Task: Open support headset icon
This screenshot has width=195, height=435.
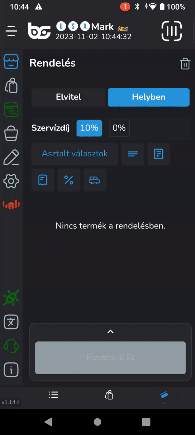Action: click(11, 346)
